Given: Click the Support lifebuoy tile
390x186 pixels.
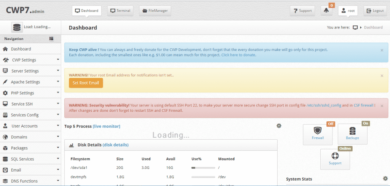Looking at the screenshot, I should 335,159.
